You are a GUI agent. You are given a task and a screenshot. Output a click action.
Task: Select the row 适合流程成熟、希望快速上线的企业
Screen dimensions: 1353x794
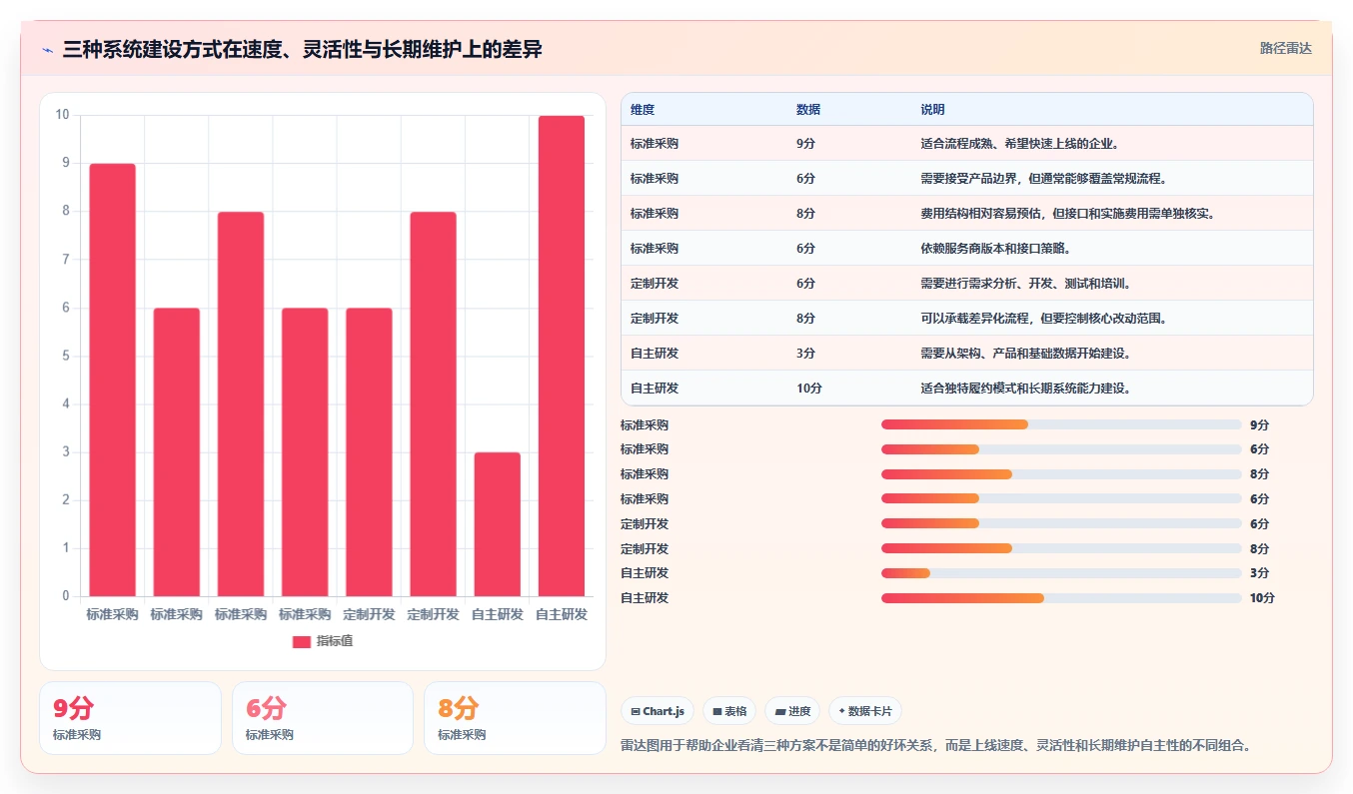(966, 144)
